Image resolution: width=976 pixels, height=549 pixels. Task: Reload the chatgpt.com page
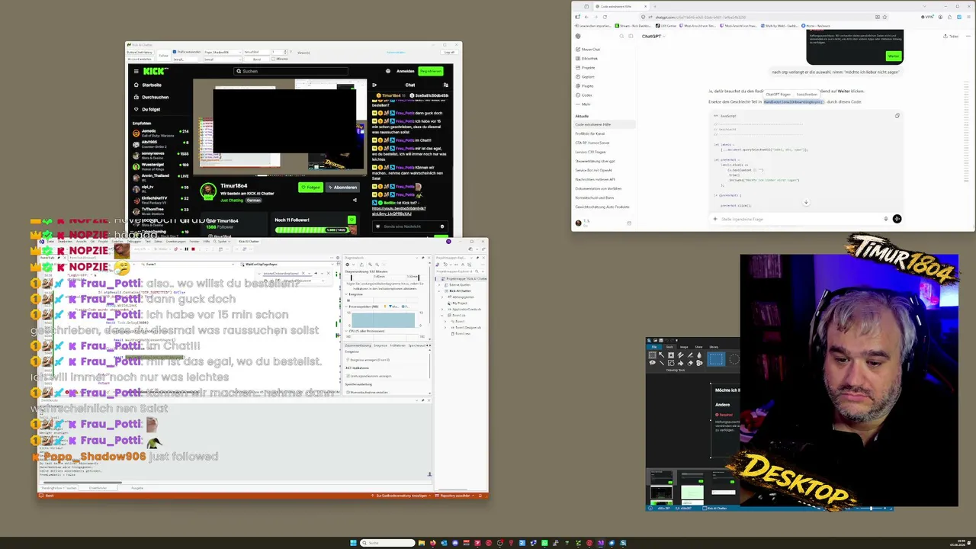(605, 17)
